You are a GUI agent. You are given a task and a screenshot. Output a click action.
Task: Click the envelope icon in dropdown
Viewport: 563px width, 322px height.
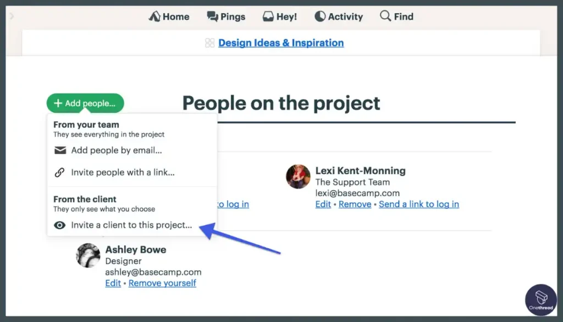60,150
